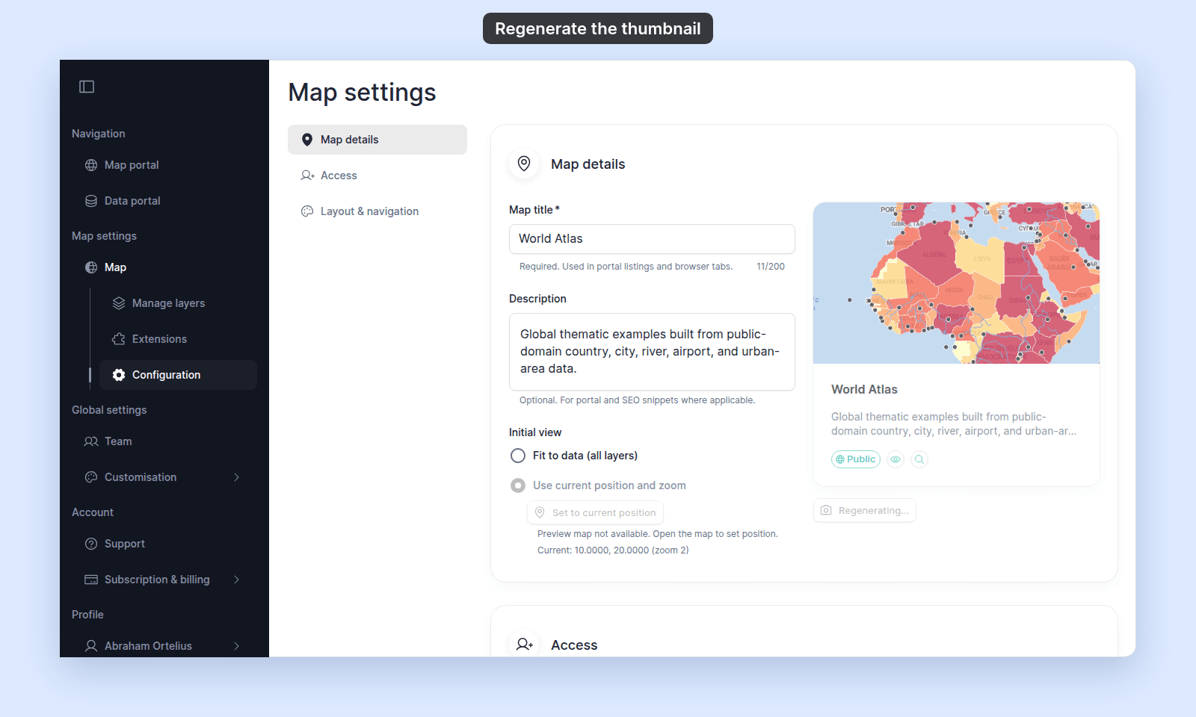Click the palette icon in Layout & navigation tab
This screenshot has width=1196, height=717.
tap(307, 211)
